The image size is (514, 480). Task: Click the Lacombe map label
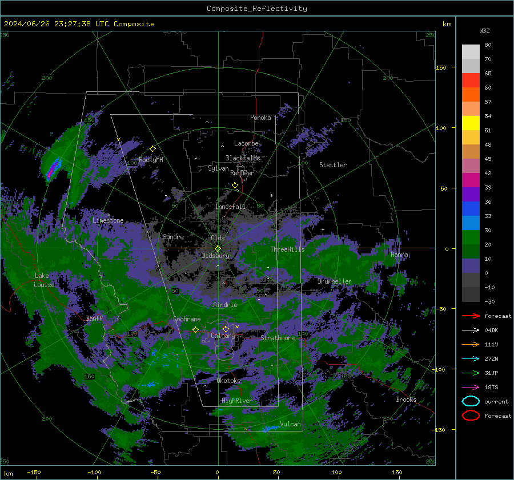(246, 143)
